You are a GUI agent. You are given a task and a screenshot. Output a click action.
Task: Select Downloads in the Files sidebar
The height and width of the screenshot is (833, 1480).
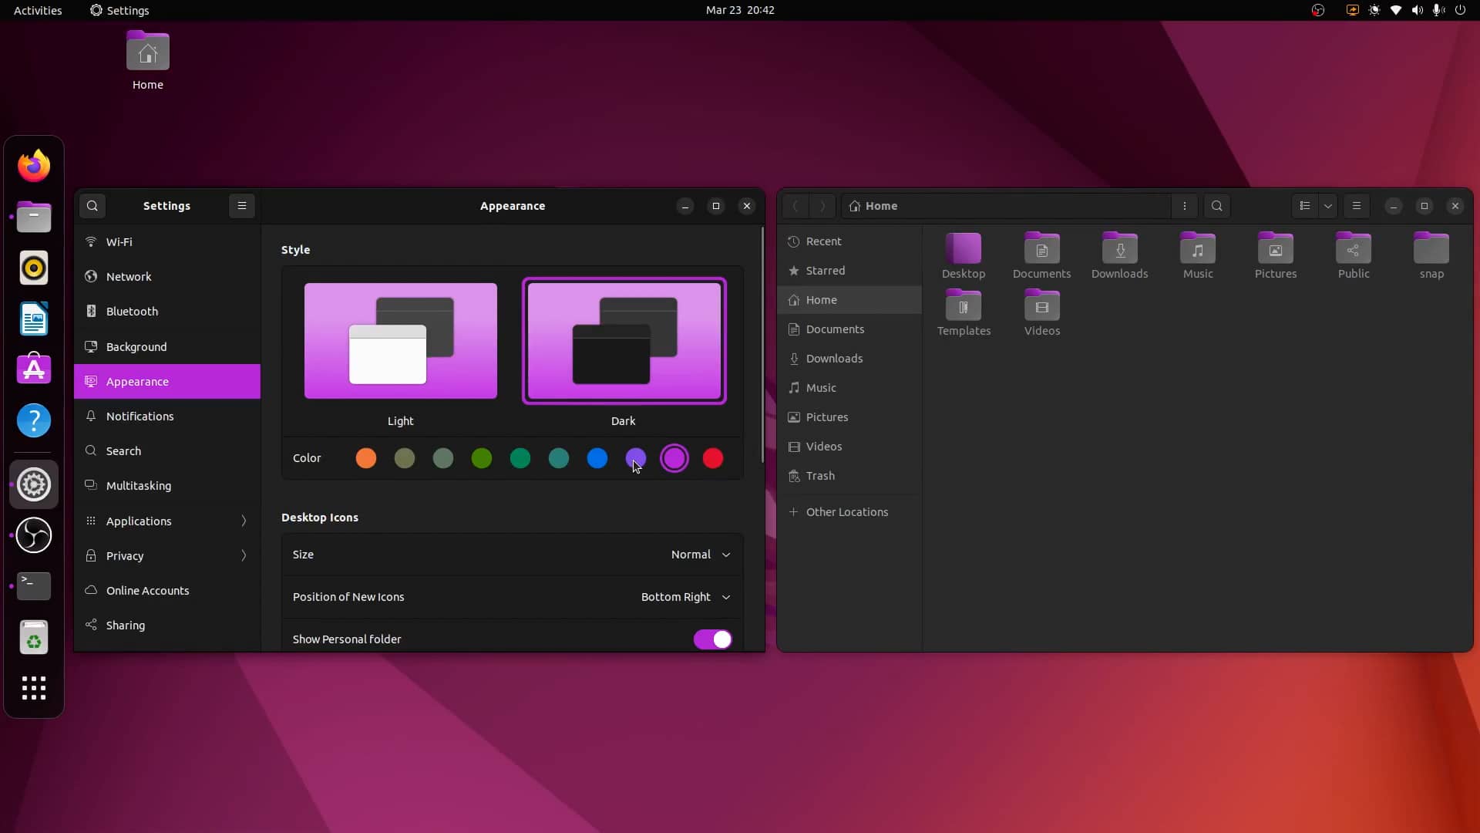832,358
